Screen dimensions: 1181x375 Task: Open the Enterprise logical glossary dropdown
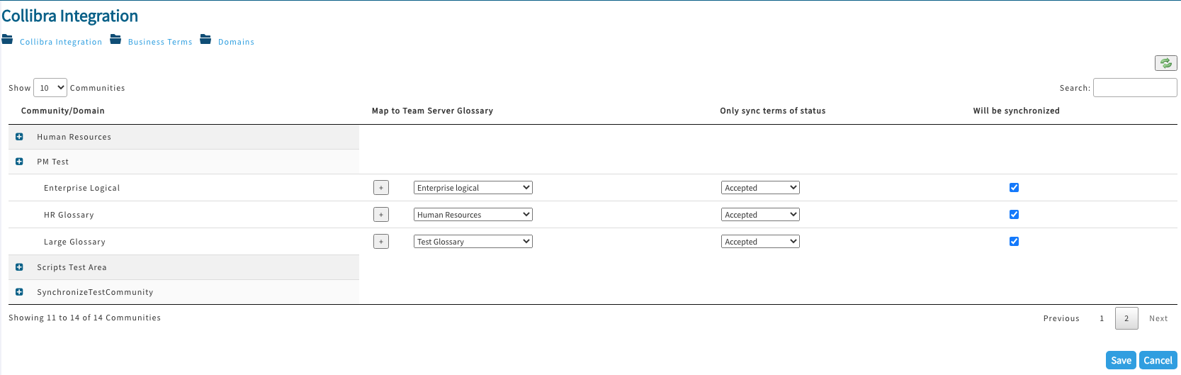(x=473, y=188)
